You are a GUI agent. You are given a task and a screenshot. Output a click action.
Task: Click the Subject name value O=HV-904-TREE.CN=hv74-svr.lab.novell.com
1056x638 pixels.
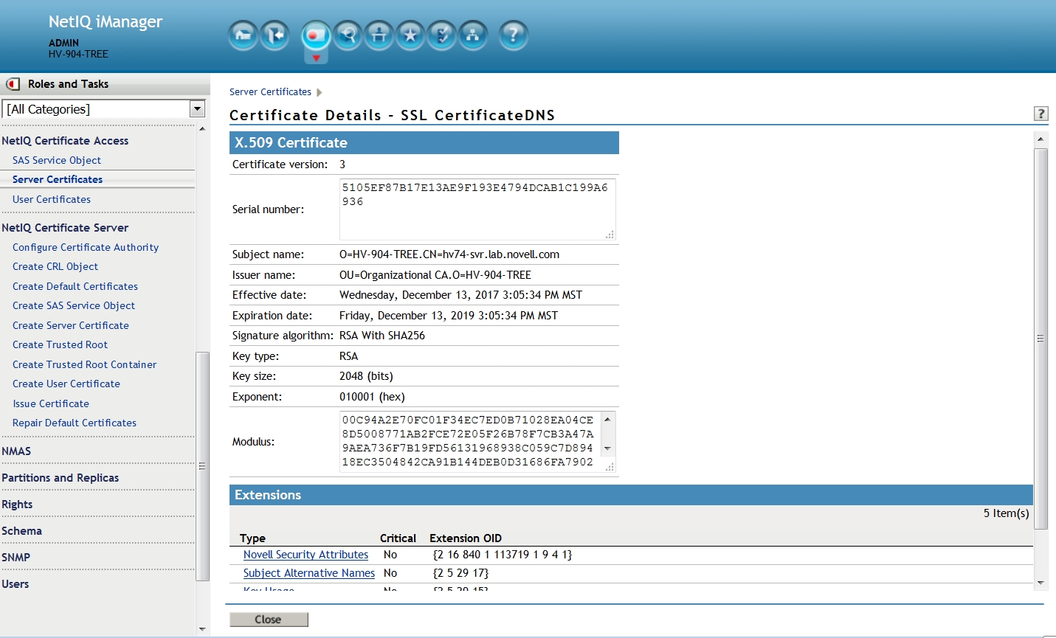click(x=449, y=254)
